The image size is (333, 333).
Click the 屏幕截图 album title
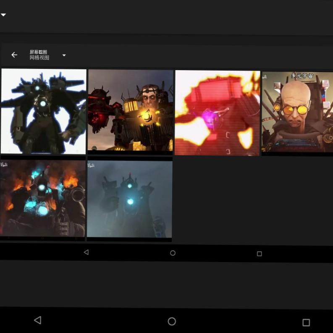point(38,52)
